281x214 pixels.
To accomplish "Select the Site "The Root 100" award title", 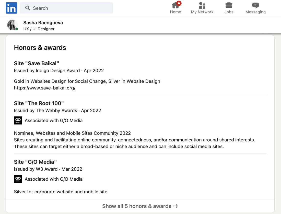I will click(x=39, y=103).
